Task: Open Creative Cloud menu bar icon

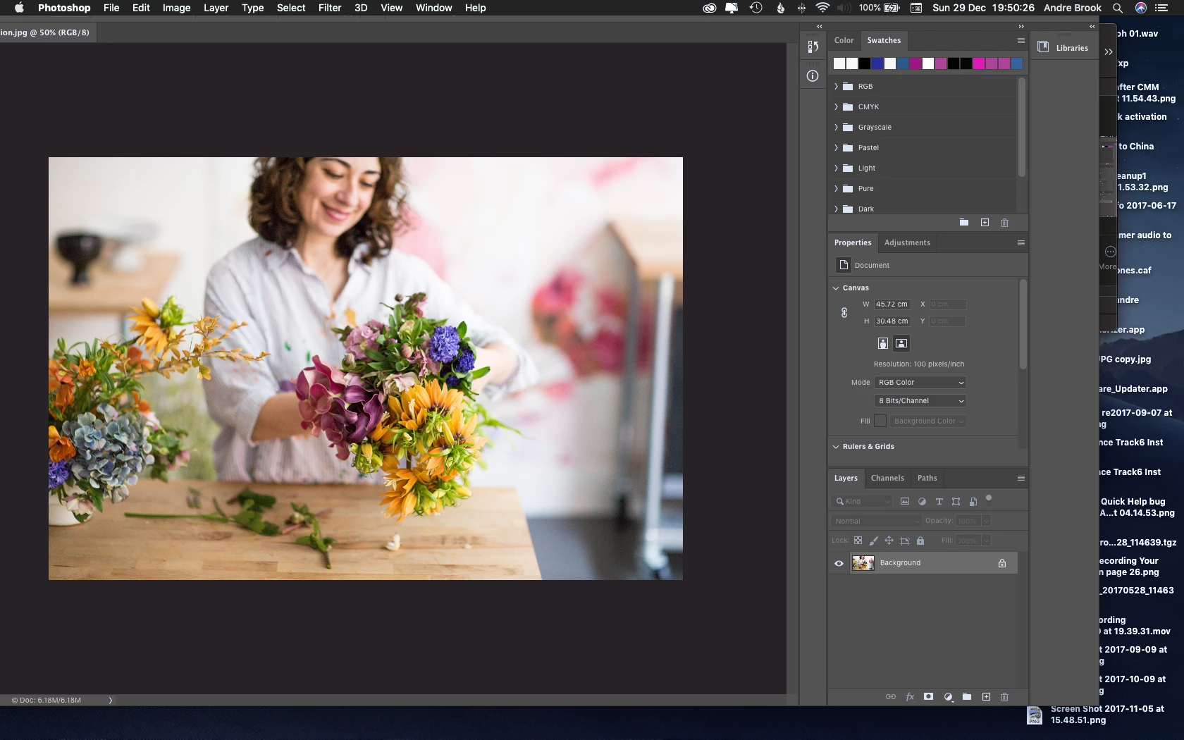Action: [710, 8]
